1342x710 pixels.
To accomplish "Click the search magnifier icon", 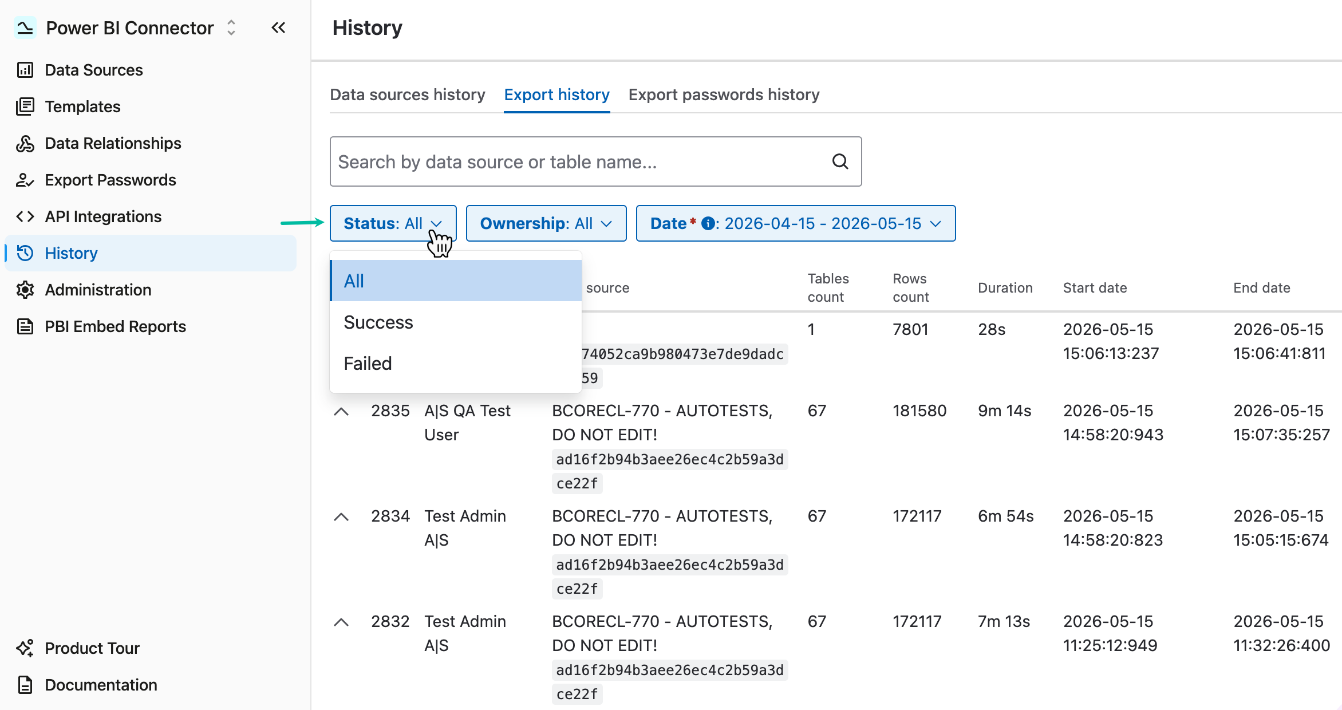I will point(840,161).
